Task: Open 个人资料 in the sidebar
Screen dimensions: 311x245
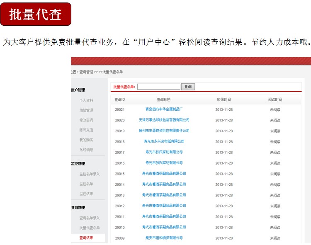Action: [x=86, y=100]
